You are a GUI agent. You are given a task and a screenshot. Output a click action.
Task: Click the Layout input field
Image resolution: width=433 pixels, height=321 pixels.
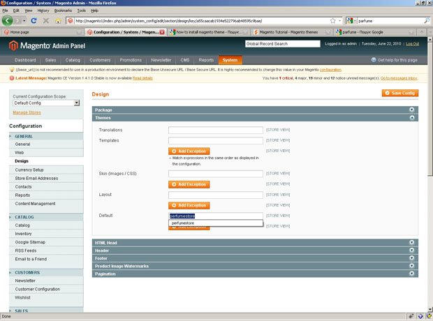pos(216,195)
